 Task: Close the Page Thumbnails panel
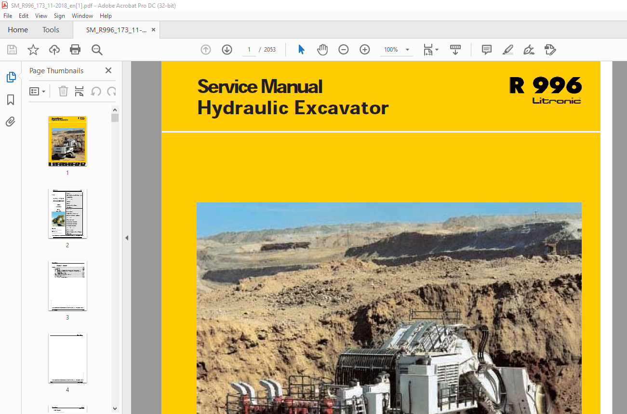point(108,70)
